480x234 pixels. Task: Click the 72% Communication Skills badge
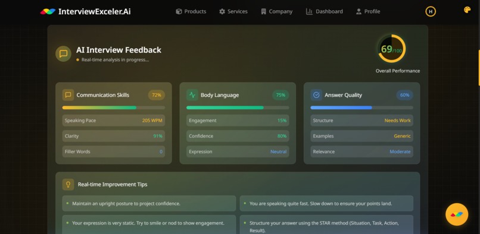point(157,95)
